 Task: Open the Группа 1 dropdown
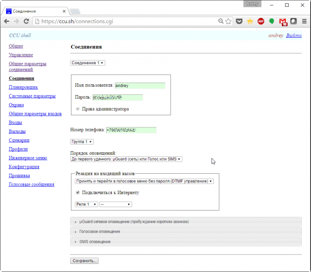tap(82, 142)
